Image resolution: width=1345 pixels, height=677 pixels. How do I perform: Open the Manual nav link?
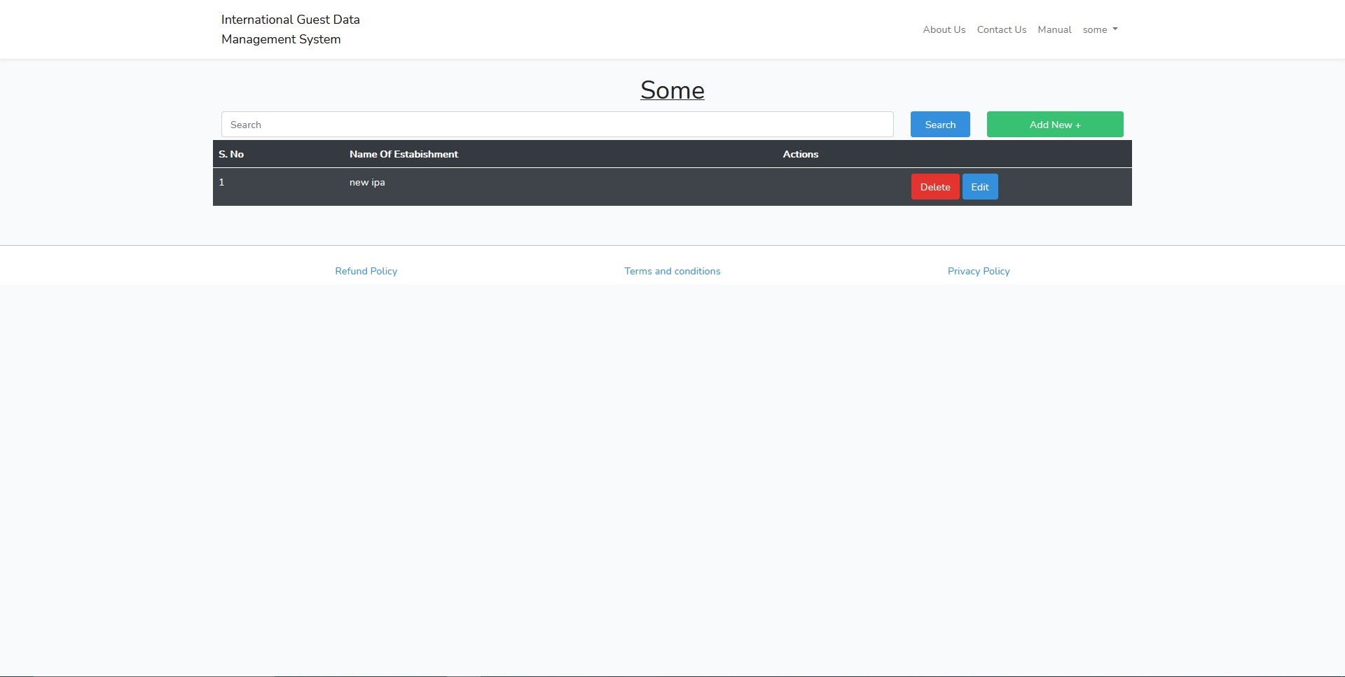(x=1054, y=29)
